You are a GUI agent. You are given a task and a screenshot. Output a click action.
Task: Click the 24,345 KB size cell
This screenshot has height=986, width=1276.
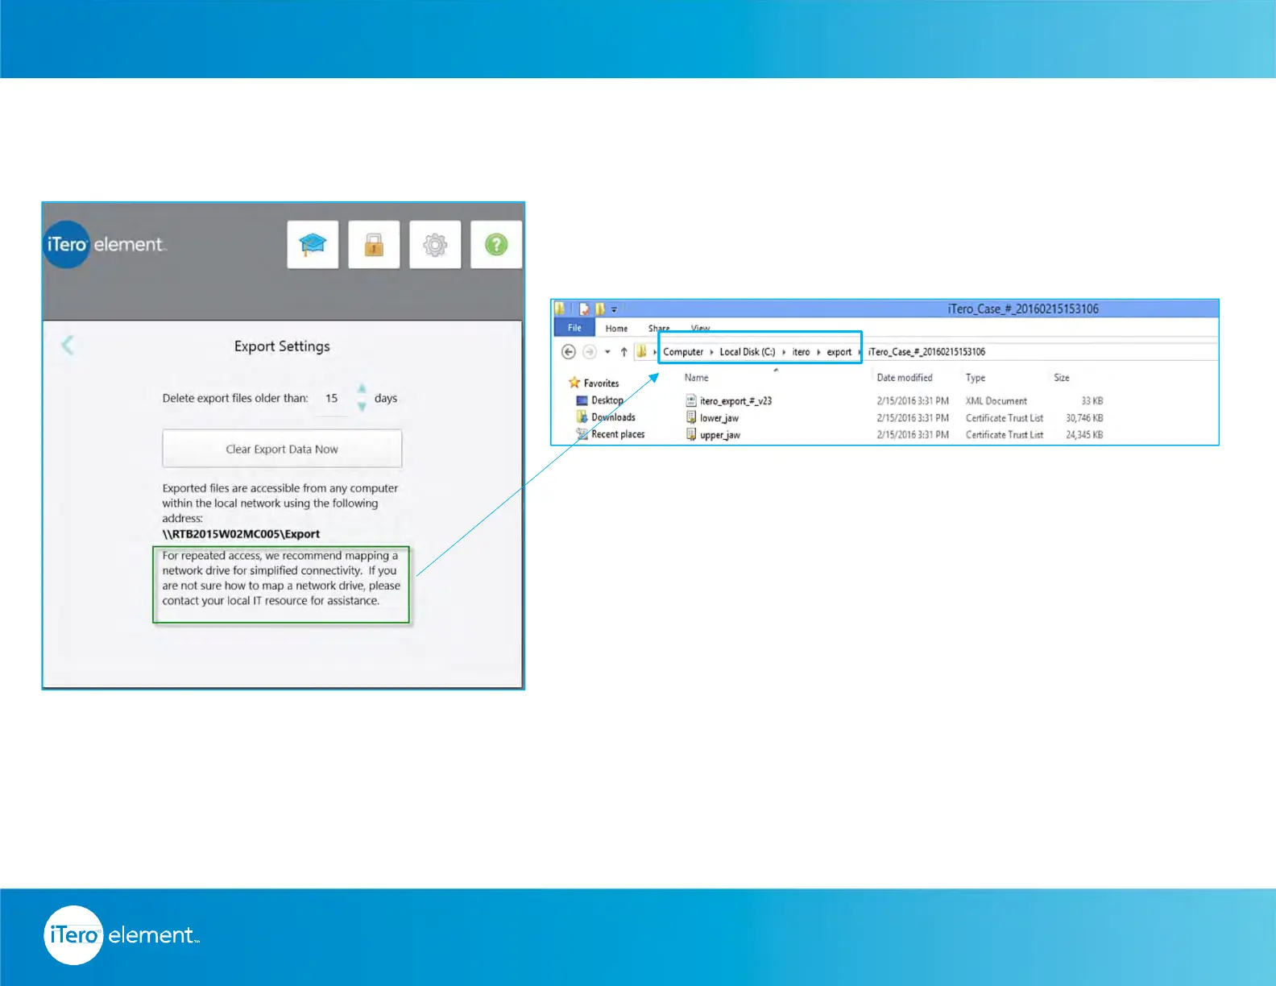point(1084,435)
